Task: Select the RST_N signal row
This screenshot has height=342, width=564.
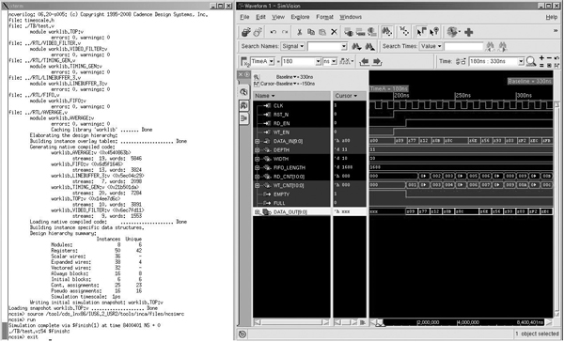Action: click(x=291, y=115)
